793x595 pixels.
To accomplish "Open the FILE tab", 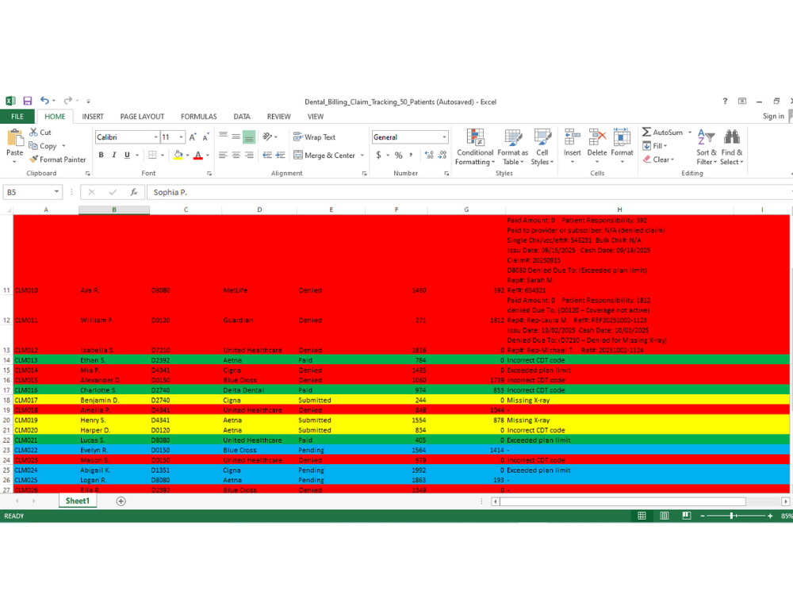I will [x=17, y=117].
